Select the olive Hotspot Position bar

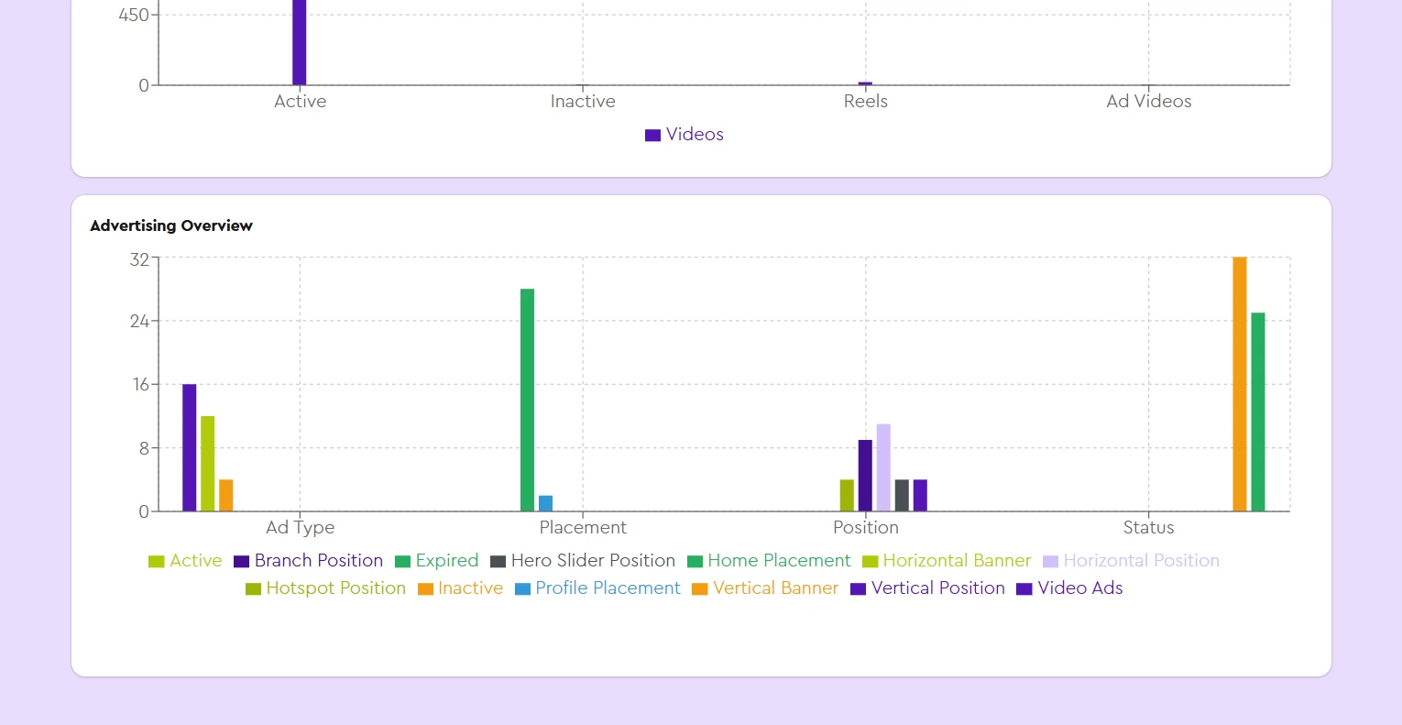(x=847, y=495)
